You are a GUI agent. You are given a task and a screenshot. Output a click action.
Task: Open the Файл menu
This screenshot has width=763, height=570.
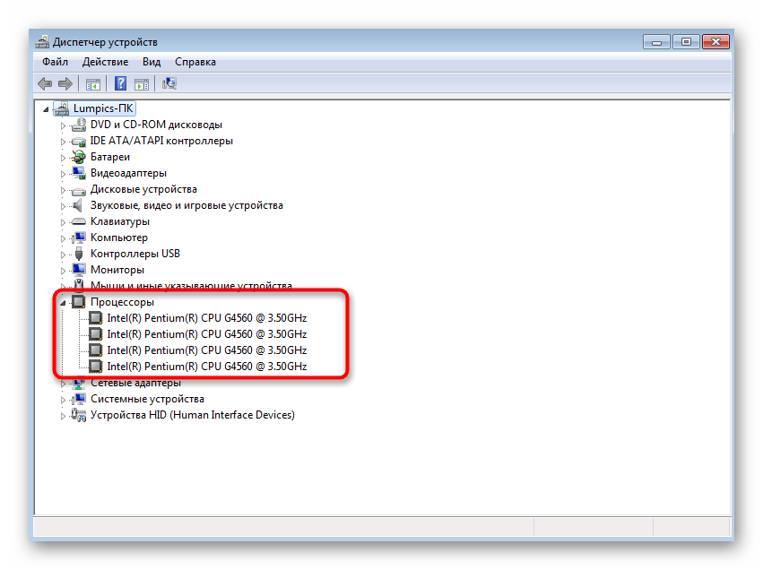[x=55, y=62]
